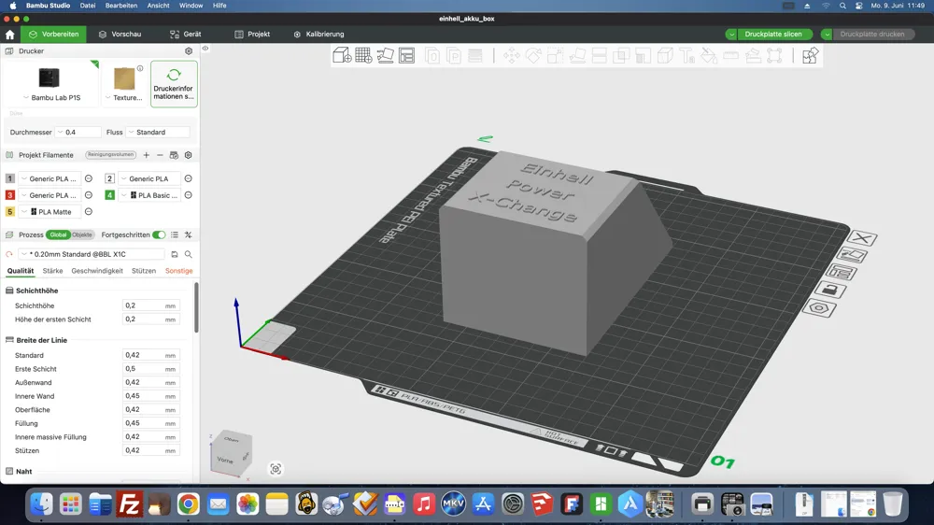Screen dimensions: 934x525
Task: Click the Arrange all objects icon
Action: 407,55
